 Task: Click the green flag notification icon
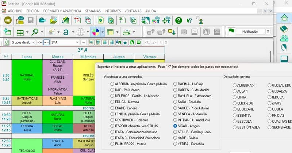231,31
